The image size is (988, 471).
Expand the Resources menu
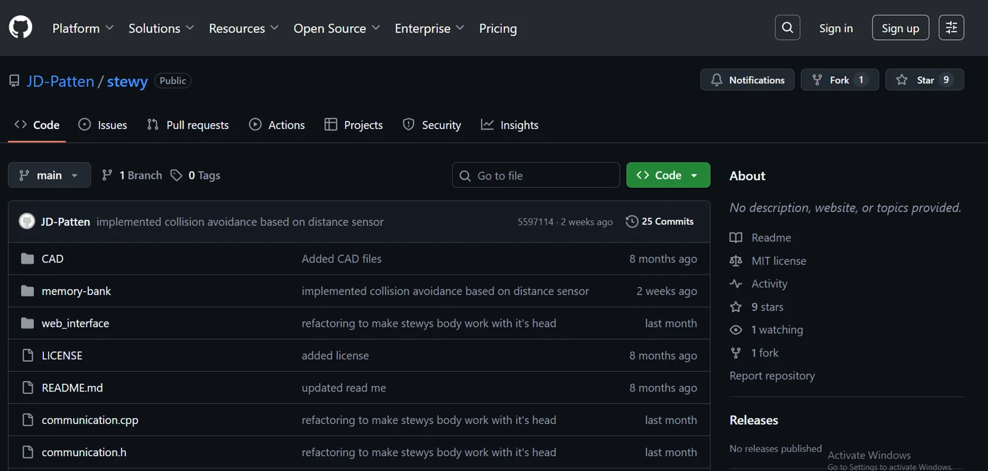[244, 28]
